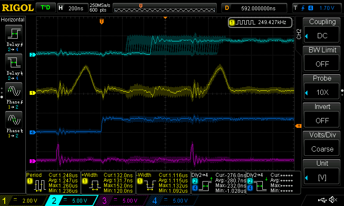This screenshot has height=206, width=344.
Task: Click the Period Max:1.260us value
Action: pyautogui.click(x=63, y=186)
